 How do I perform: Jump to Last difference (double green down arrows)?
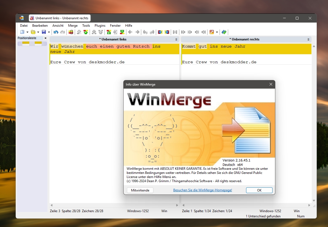[x=122, y=32]
